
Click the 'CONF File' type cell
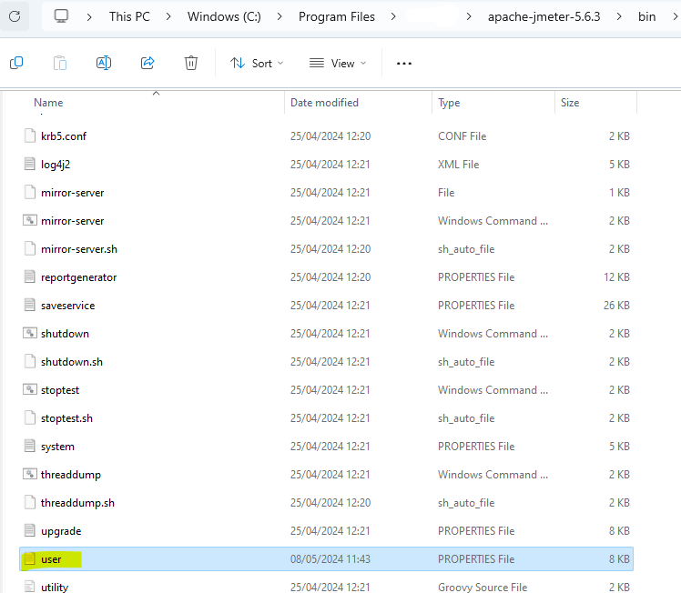point(462,136)
